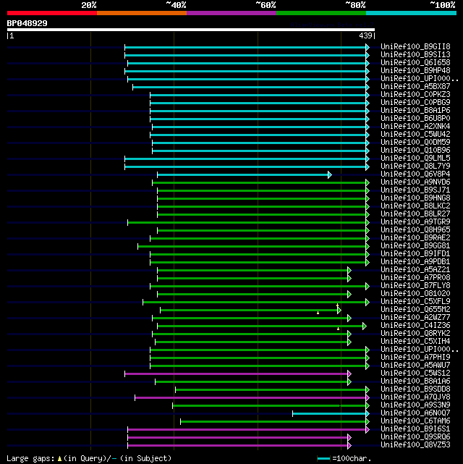Click the purple alignment bar for C5WS12

[238, 374]
